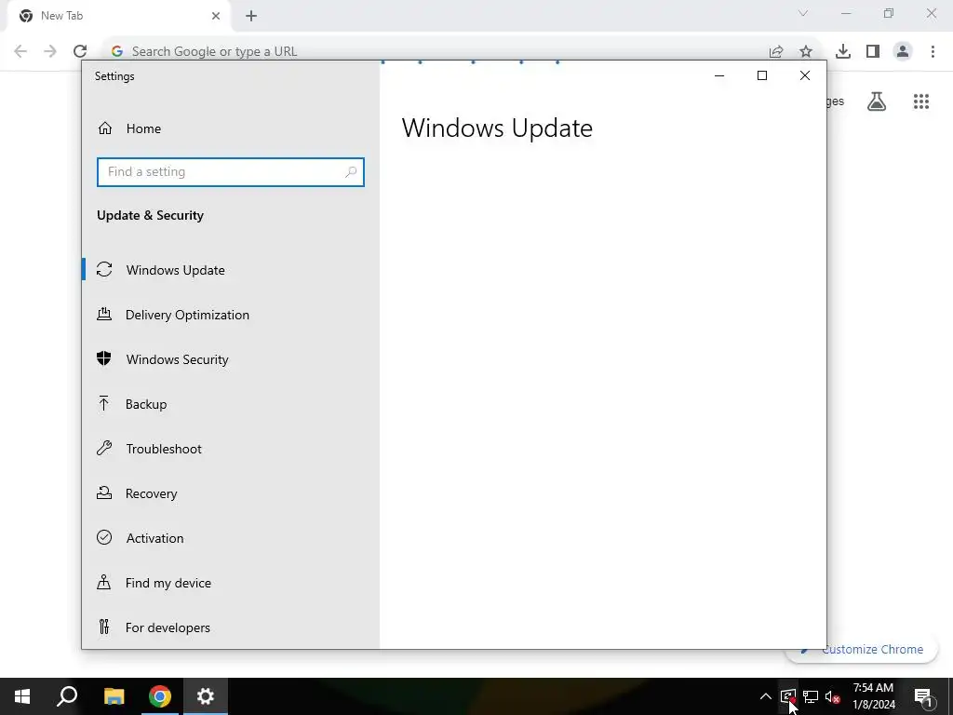The height and width of the screenshot is (715, 953).
Task: Open Find my device settings
Action: [231, 583]
